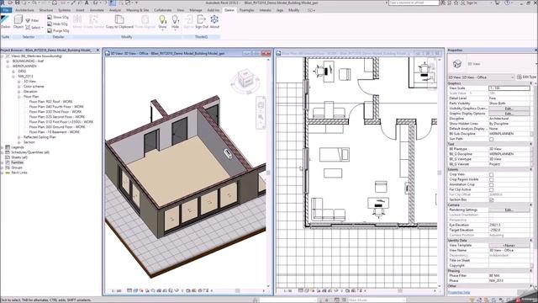This screenshot has width=538, height=303.
Task: Collapse the WERKPLANNEN tree node
Action: [x=8, y=66]
